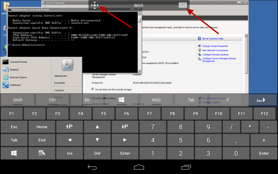The image size is (278, 174).
Task: Switch to Abc keyboard layout
Action: coord(261,100)
